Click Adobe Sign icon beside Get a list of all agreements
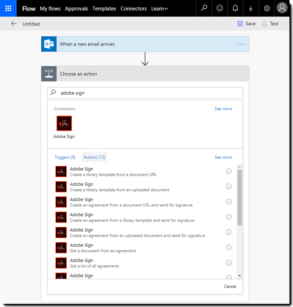Viewport: 293px width, 307px height. pos(61,263)
